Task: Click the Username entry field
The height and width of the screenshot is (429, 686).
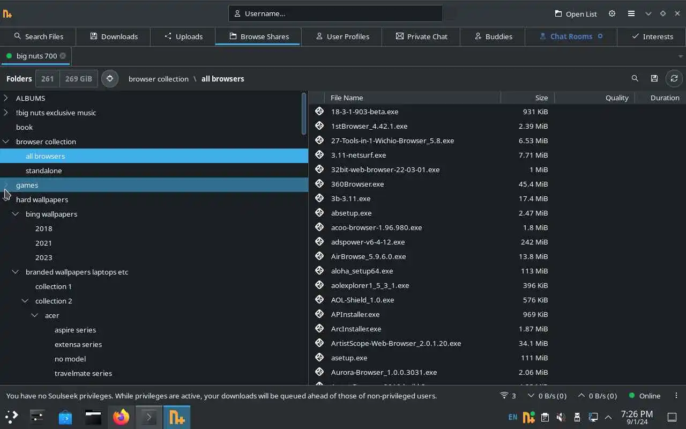Action: tap(335, 13)
